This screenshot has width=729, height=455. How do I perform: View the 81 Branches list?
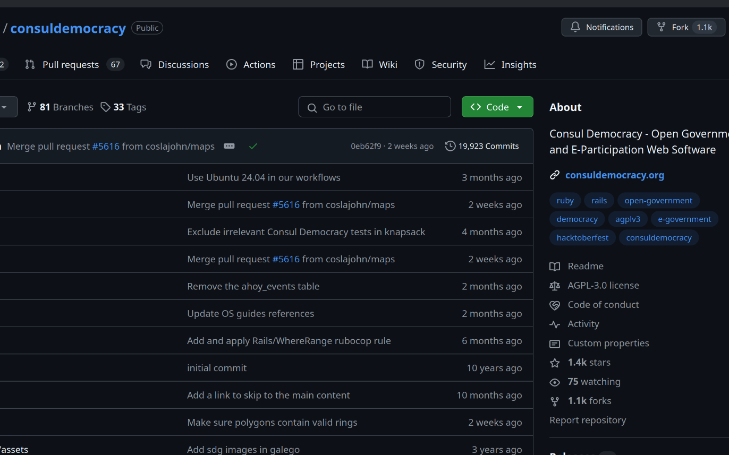[60, 107]
